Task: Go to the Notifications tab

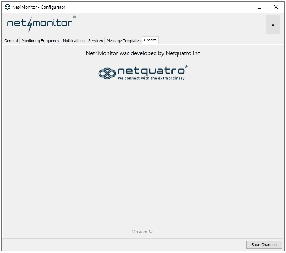Action: [x=74, y=41]
